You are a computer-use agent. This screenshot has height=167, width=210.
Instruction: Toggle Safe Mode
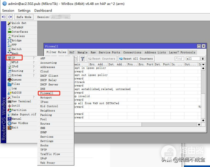click(x=24, y=17)
